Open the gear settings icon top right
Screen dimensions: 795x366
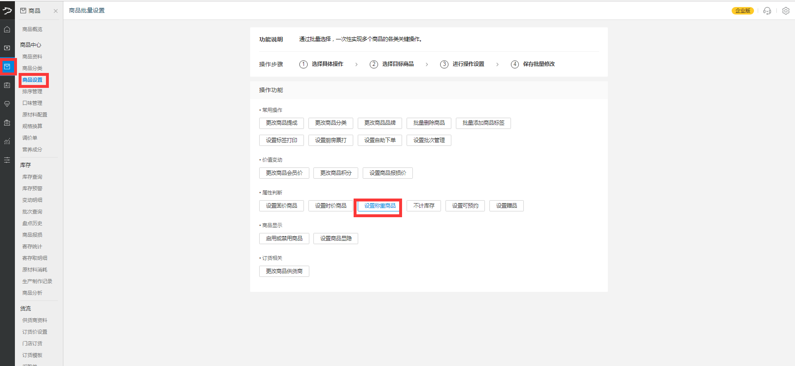[786, 11]
